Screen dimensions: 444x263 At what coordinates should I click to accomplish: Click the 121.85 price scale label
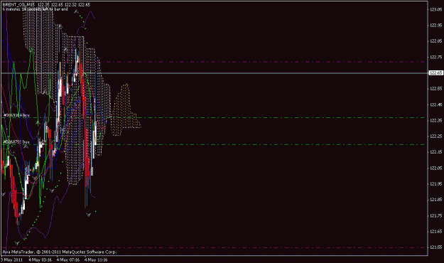pos(436,200)
